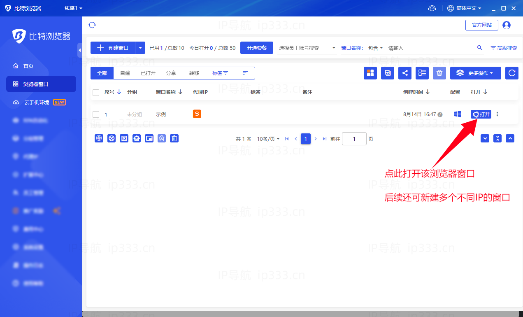Collapse the left sidebar with arrow handle
Screen dimensions: 523x317
pyautogui.click(x=79, y=50)
